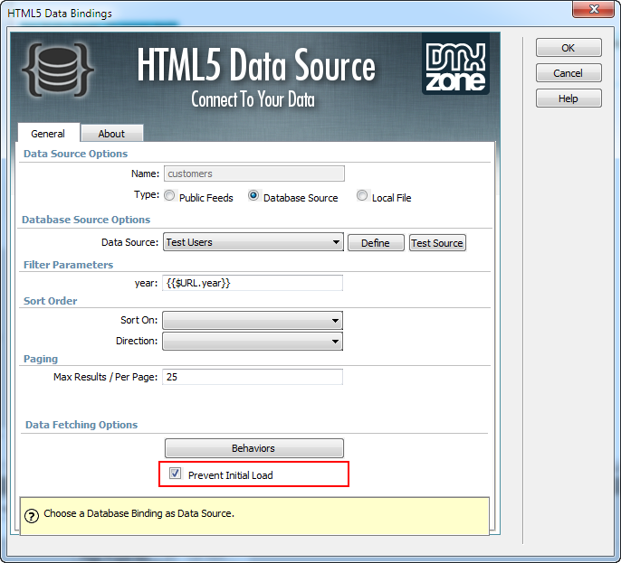The height and width of the screenshot is (563, 621).
Task: Click the Data Fetching Options heading
Action: [81, 425]
